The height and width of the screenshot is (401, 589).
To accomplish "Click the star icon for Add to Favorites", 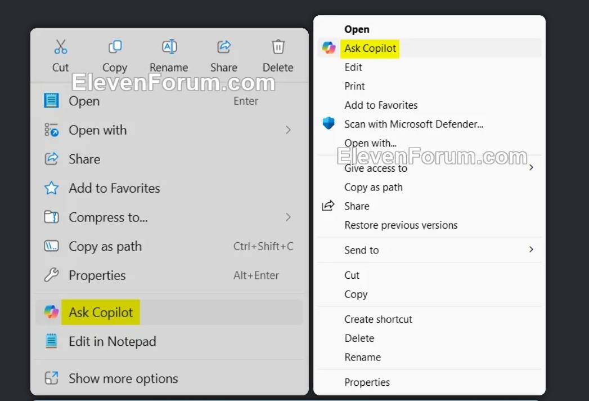I will [51, 188].
